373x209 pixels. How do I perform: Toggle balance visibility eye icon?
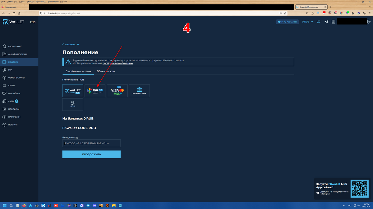pos(318,22)
